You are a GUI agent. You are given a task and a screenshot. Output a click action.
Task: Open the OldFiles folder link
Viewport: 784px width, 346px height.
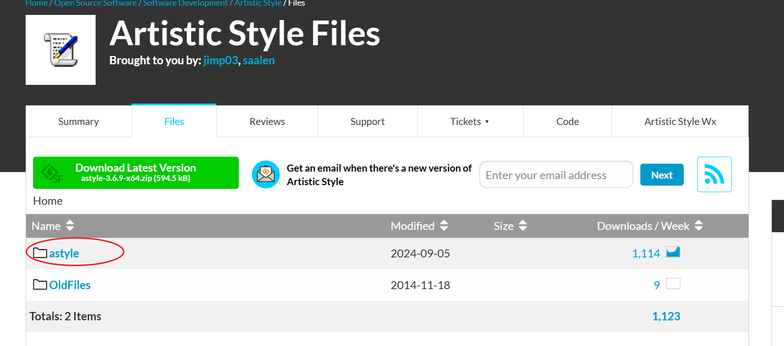tap(70, 285)
